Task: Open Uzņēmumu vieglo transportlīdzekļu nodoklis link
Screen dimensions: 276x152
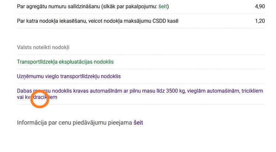Action: pyautogui.click(x=69, y=76)
